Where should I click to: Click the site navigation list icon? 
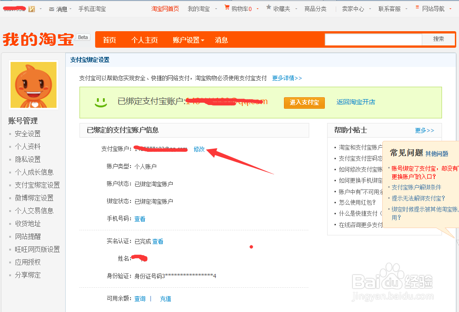(417, 7)
